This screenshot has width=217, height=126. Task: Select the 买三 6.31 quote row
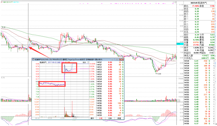click(199, 27)
